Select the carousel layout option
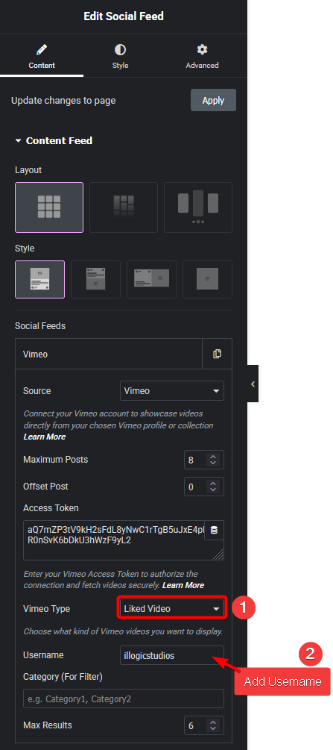Screen dimensions: 333x750 198,207
